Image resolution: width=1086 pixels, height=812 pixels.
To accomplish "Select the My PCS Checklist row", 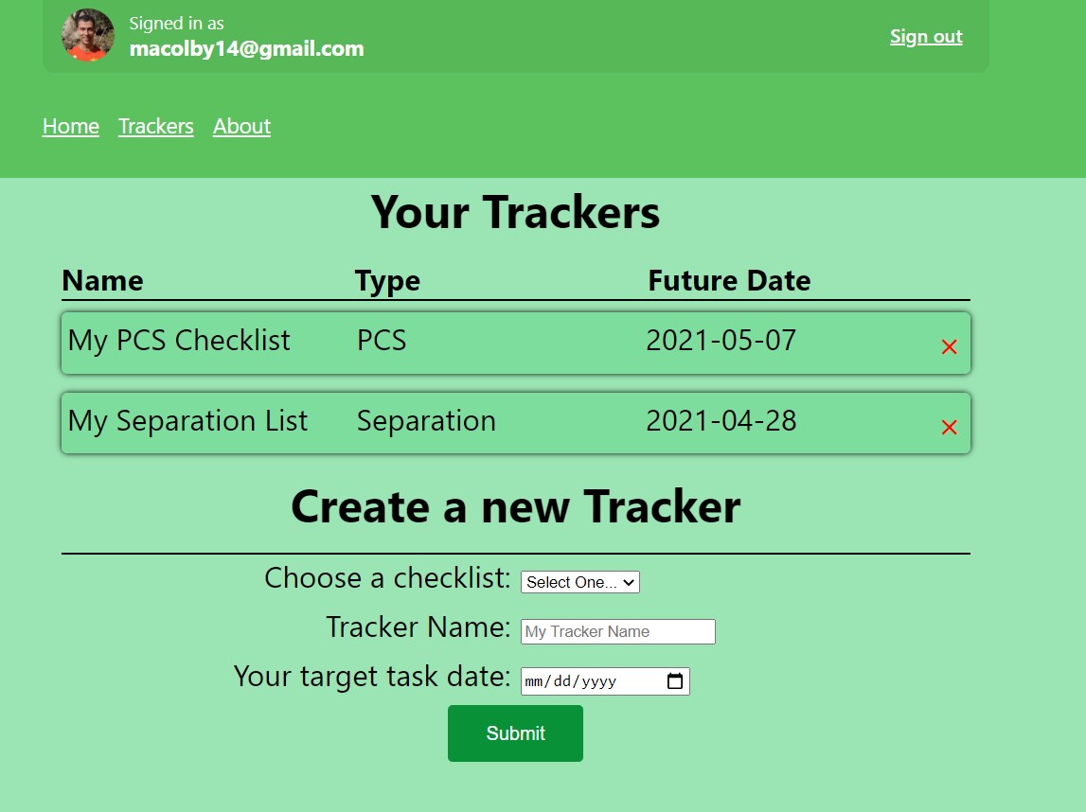I will tap(379, 341).
